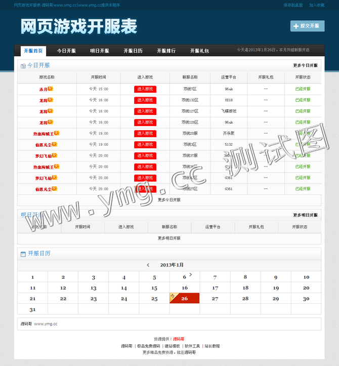Select day 13 in calendar
This screenshot has width=339, height=366.
coord(94,288)
